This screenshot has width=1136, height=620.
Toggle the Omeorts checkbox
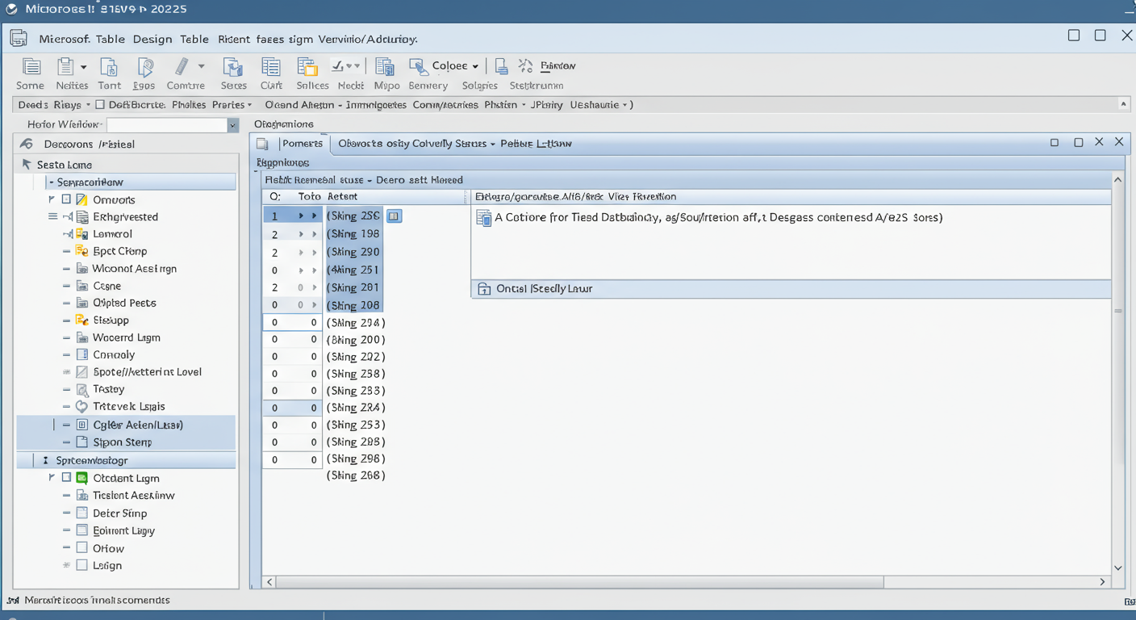coord(67,199)
